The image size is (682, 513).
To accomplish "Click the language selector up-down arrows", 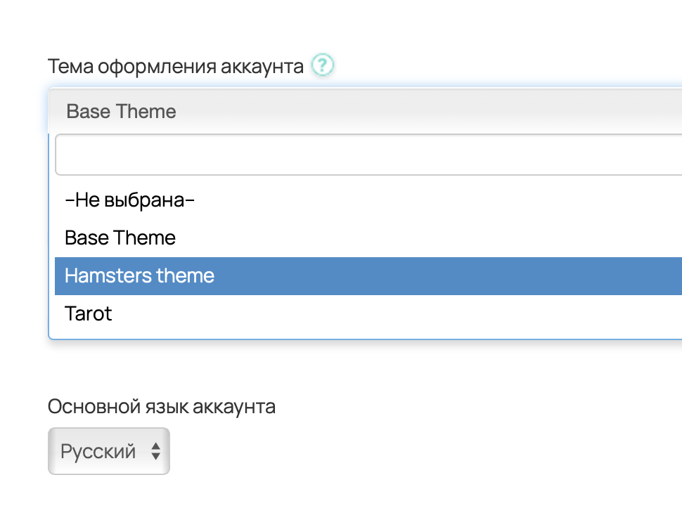I will pyautogui.click(x=156, y=451).
